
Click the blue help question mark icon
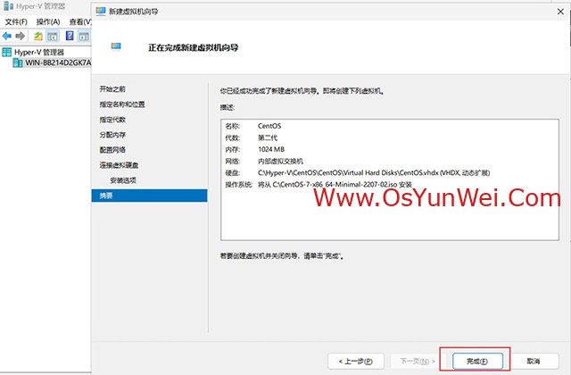70,36
